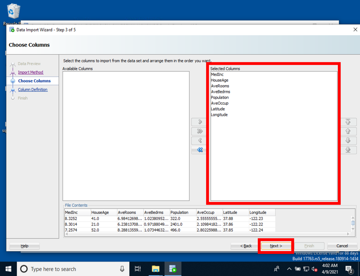Click the File Contents horizontal scrollbar
This screenshot has height=276, width=360.
(207, 234)
